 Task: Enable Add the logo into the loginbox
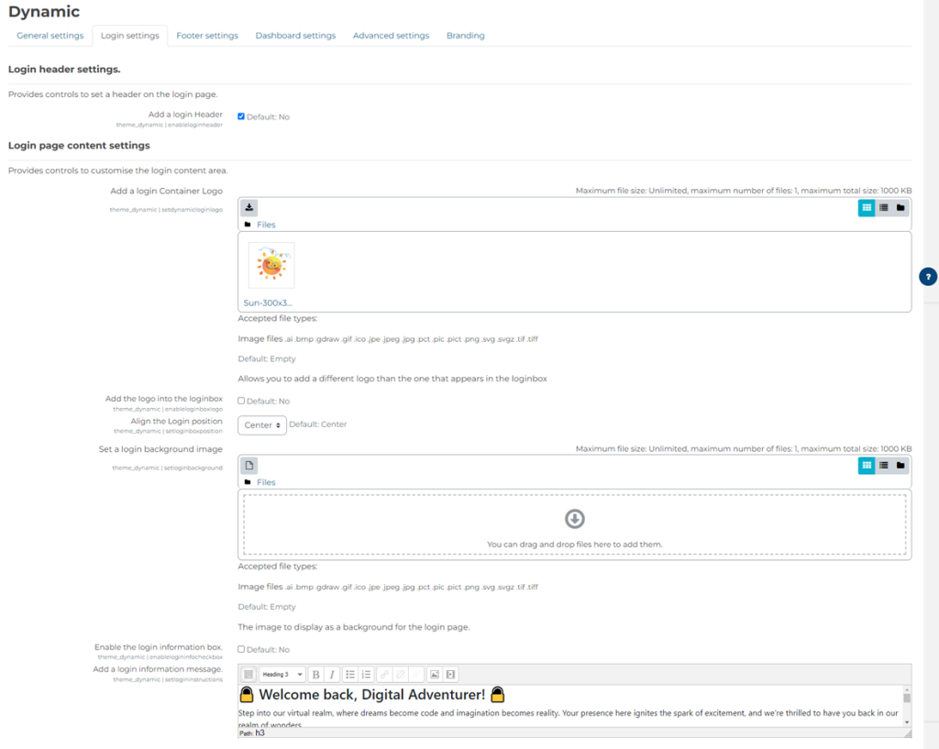pos(241,401)
